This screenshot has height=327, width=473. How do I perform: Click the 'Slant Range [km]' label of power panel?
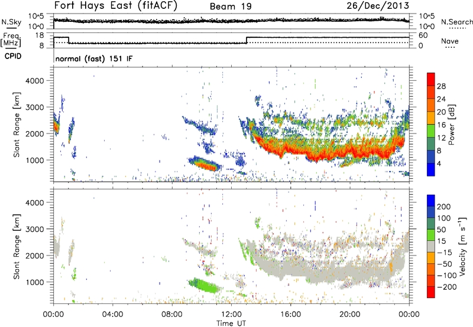[x=17, y=125]
